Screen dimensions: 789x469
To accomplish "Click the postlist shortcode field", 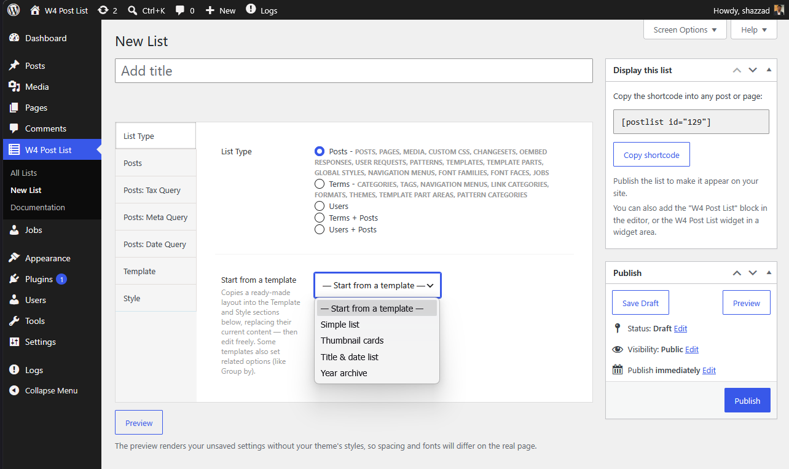I will click(x=691, y=122).
